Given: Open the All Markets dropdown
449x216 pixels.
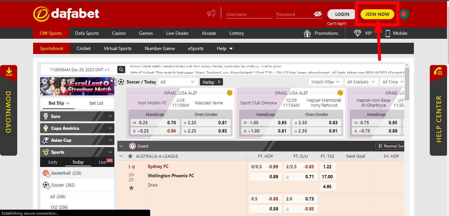Looking at the screenshot, I should click(x=361, y=82).
